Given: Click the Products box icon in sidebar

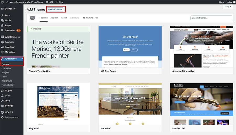Looking at the screenshot, I should tap(2, 42).
